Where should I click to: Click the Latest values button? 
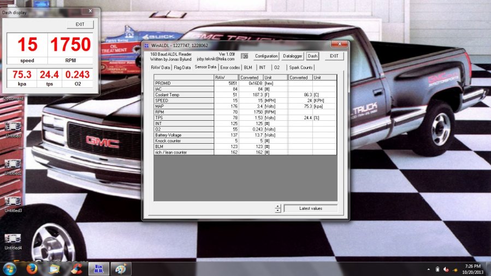pos(311,208)
